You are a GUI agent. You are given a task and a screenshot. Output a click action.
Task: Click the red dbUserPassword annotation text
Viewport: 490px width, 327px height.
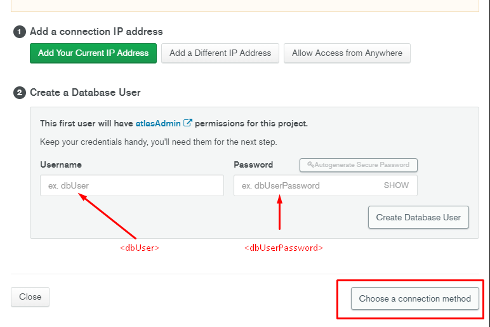pyautogui.click(x=284, y=248)
